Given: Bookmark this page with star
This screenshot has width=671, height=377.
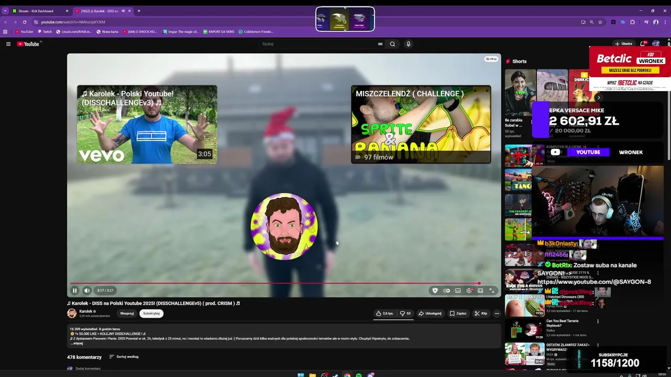Looking at the screenshot, I should [600, 22].
